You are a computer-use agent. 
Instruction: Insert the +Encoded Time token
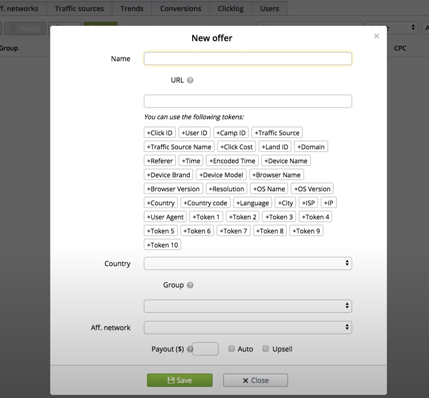[232, 161]
